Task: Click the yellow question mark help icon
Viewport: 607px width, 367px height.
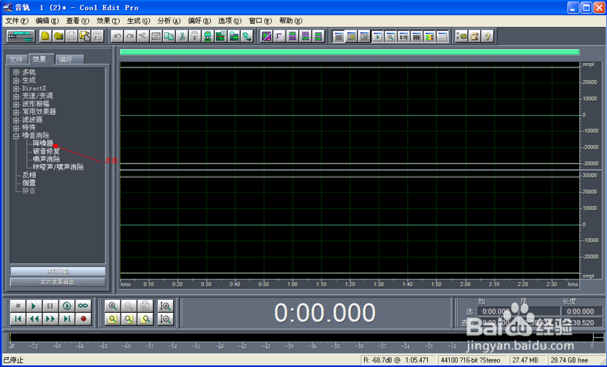Action: point(487,36)
